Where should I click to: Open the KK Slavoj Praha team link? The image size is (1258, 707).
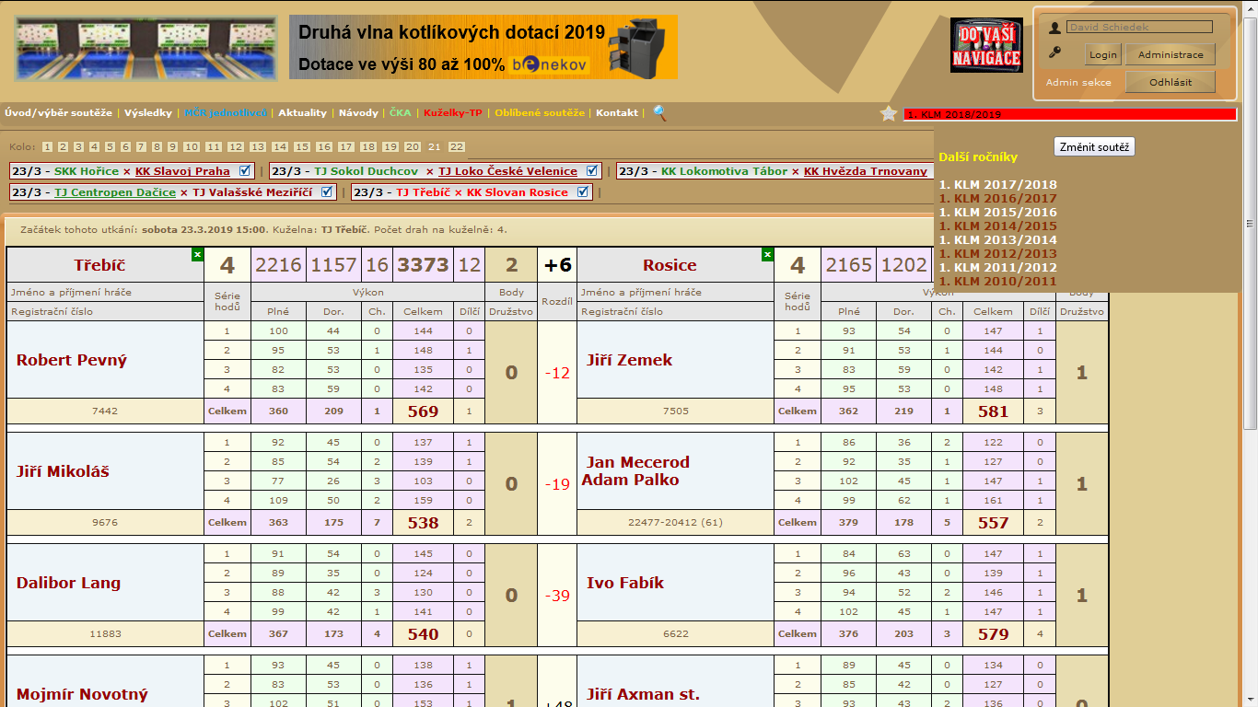tap(182, 171)
